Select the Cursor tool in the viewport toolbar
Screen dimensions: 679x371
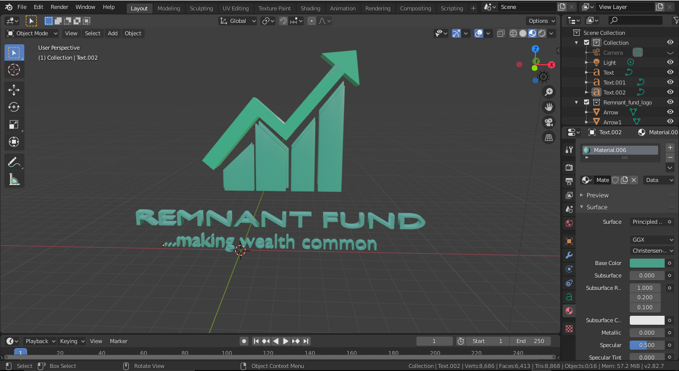[14, 70]
